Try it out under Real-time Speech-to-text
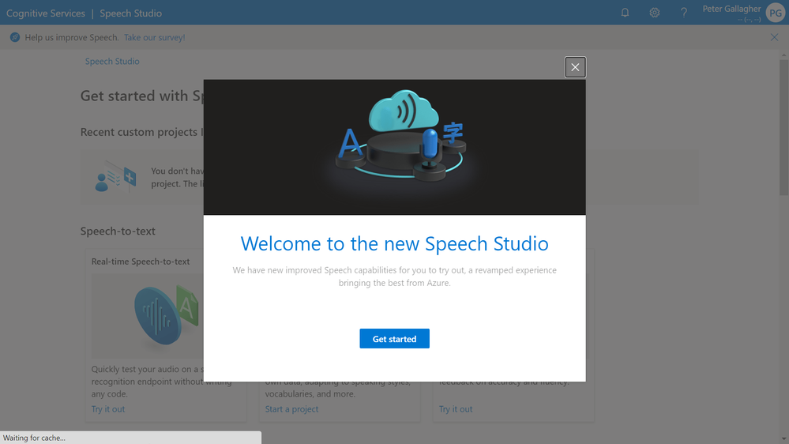 [108, 409]
